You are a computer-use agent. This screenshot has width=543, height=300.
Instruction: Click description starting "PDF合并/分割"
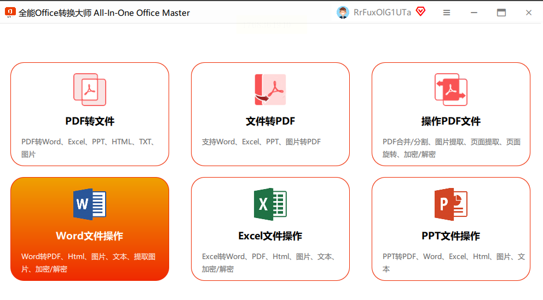pos(452,148)
